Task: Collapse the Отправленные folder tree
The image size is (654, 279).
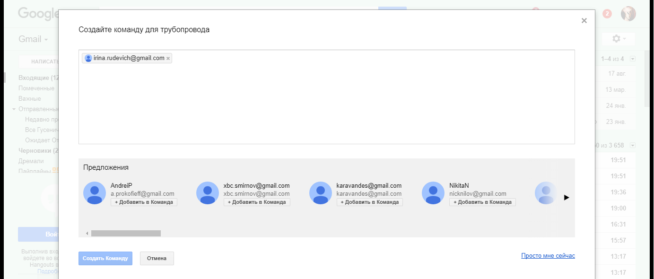Action: click(x=14, y=109)
